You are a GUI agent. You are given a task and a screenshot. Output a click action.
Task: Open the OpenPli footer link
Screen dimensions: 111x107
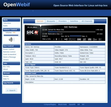(72, 105)
